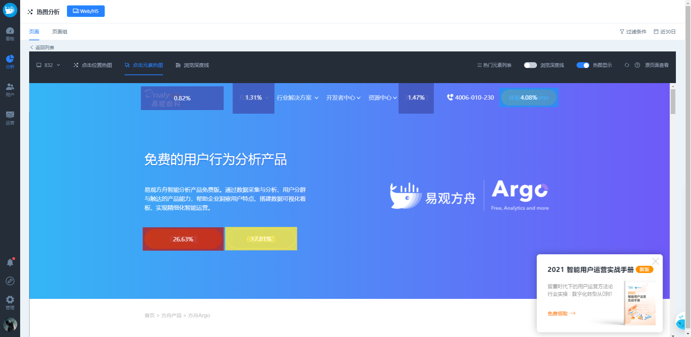The width and height of the screenshot is (691, 337).
Task: Click the help question mark icon
Action: coord(637,65)
